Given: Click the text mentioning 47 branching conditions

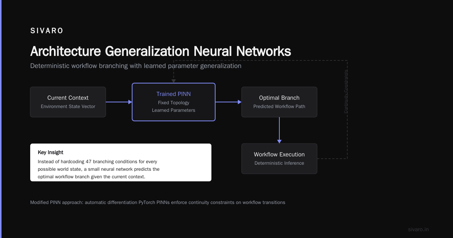Looking at the screenshot, I should (x=99, y=169).
